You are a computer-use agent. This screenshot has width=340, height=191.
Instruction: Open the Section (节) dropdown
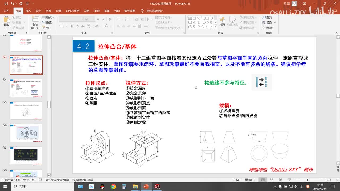(x=47, y=28)
